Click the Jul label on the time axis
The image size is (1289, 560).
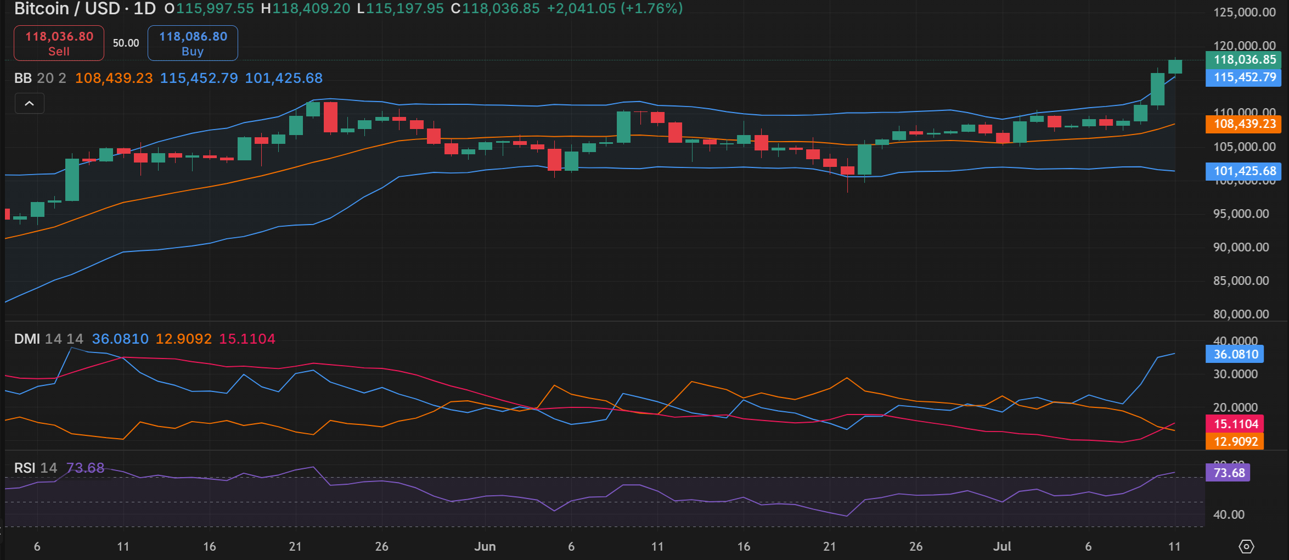click(1002, 546)
